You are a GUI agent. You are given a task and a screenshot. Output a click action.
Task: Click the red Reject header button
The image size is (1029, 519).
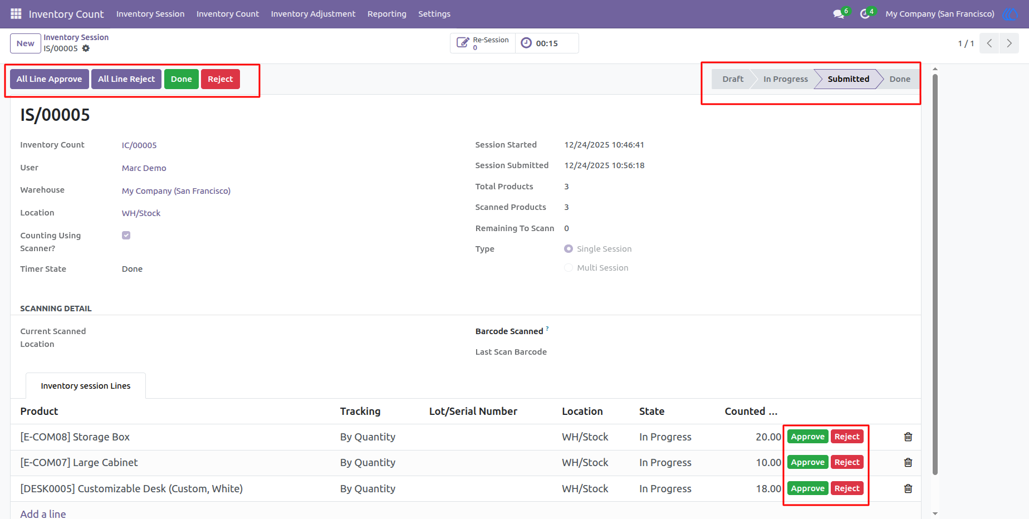tap(220, 79)
